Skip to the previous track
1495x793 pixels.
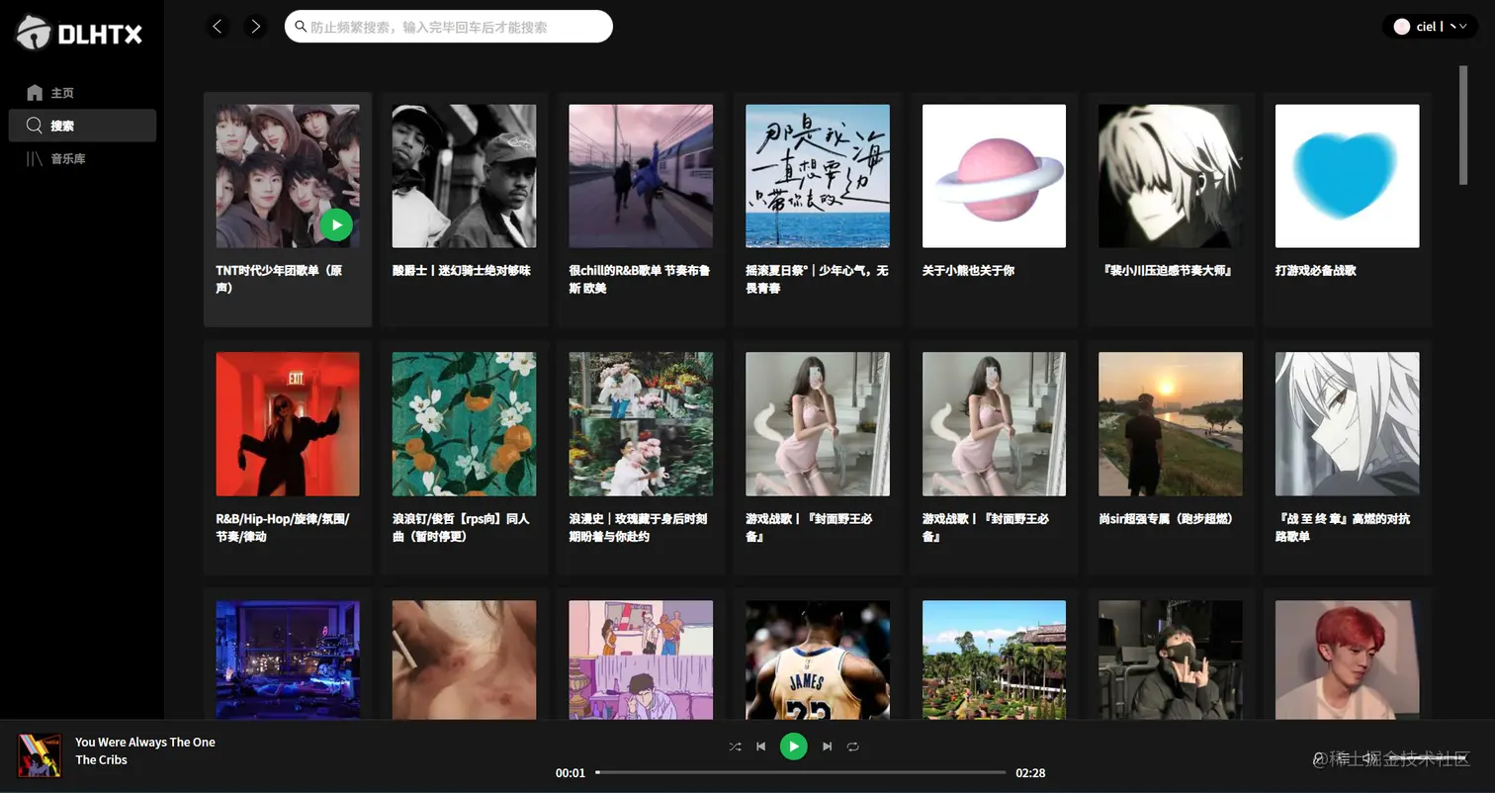point(761,747)
